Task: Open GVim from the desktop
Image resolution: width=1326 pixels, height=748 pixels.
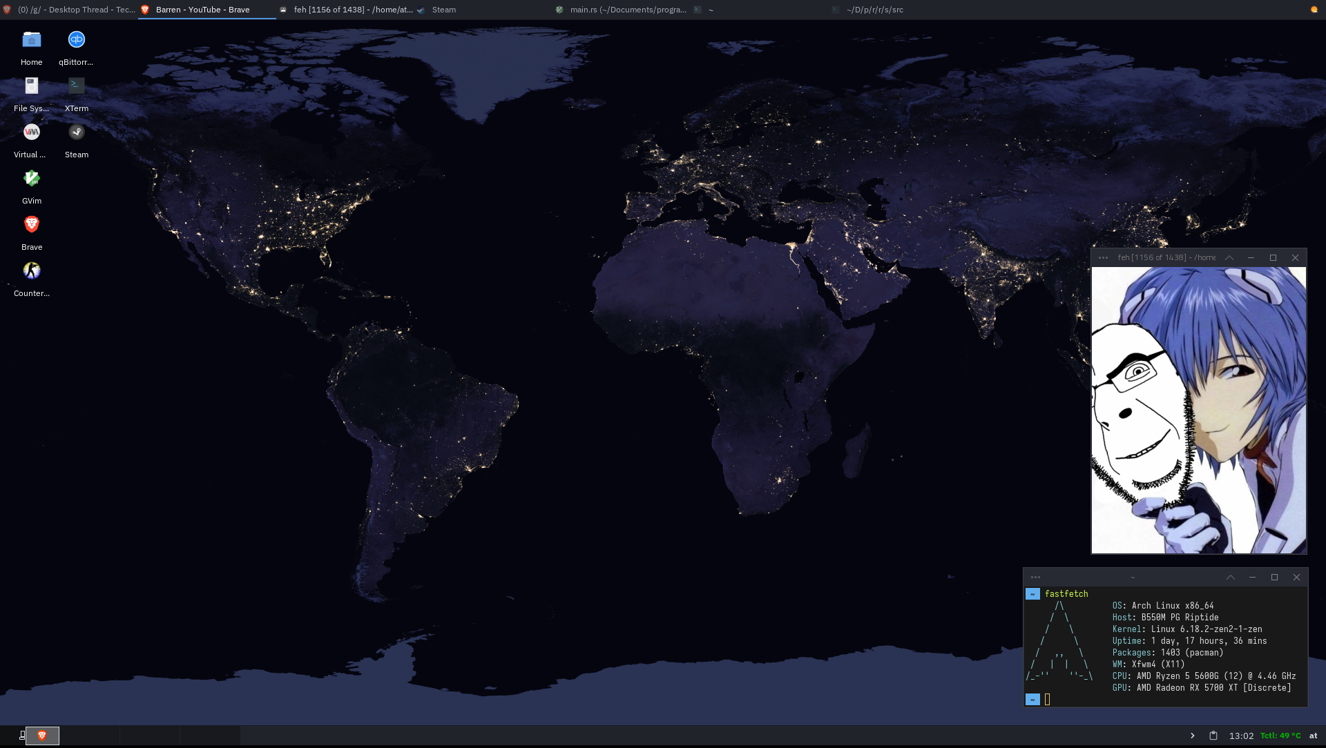Action: pos(31,179)
